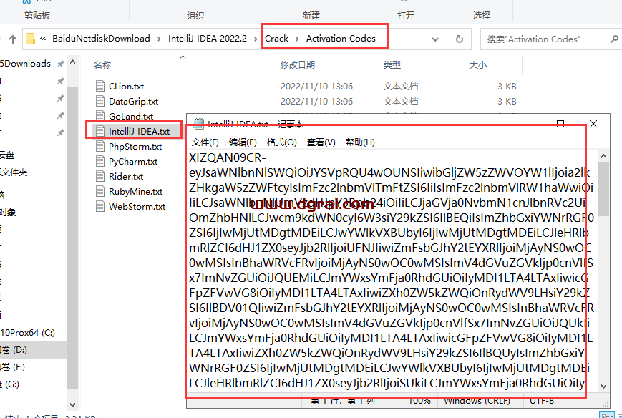Open 编辑(E) menu in Notepad
This screenshot has width=622, height=418.
(x=243, y=142)
